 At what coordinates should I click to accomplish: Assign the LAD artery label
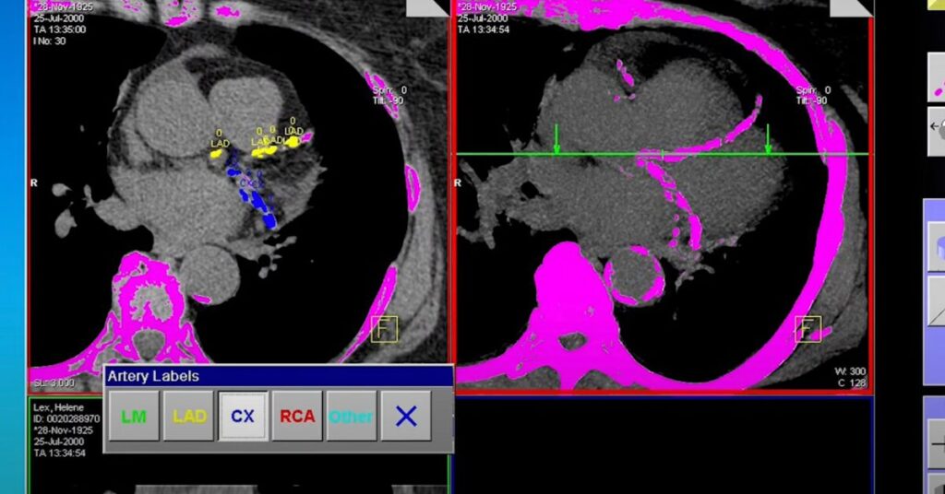point(189,417)
